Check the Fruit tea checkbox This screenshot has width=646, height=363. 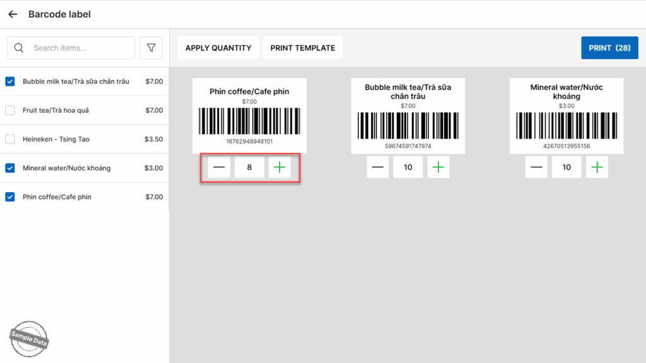tap(10, 110)
